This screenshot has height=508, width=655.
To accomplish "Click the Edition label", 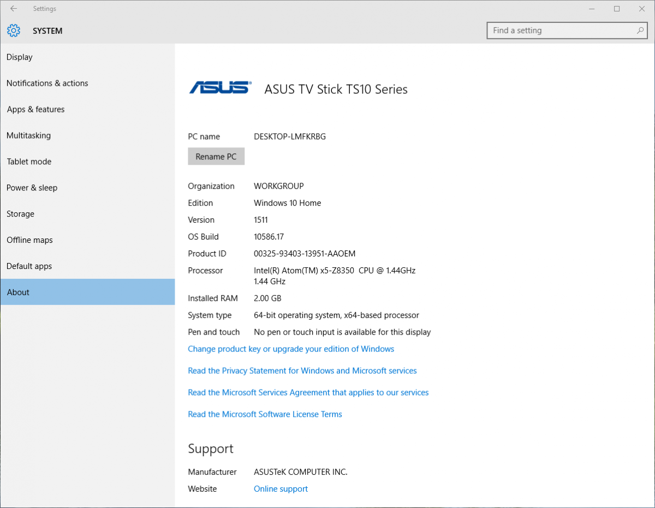I will point(200,203).
